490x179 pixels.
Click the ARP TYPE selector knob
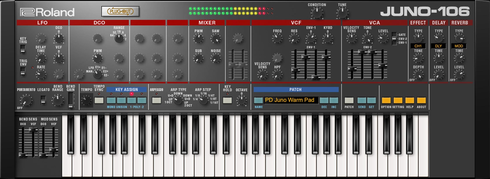pos(178,101)
